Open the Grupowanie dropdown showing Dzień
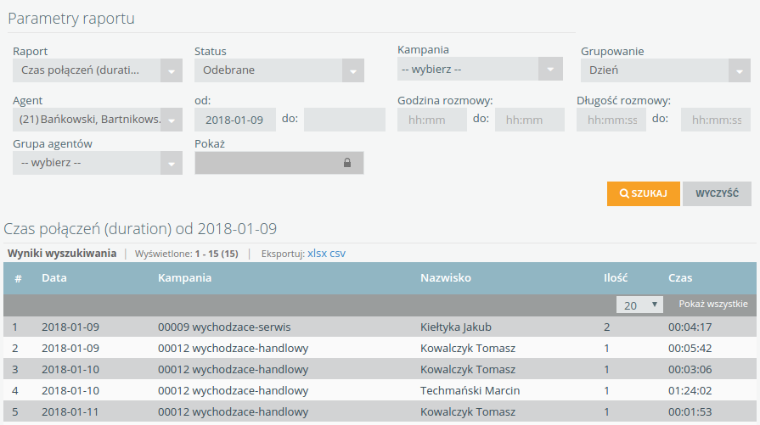 tap(666, 70)
